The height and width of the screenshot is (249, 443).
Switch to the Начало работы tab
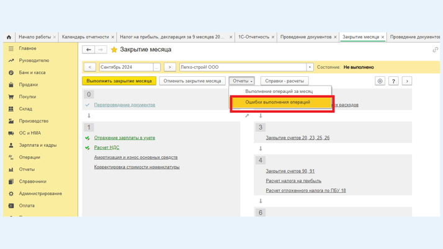point(35,37)
